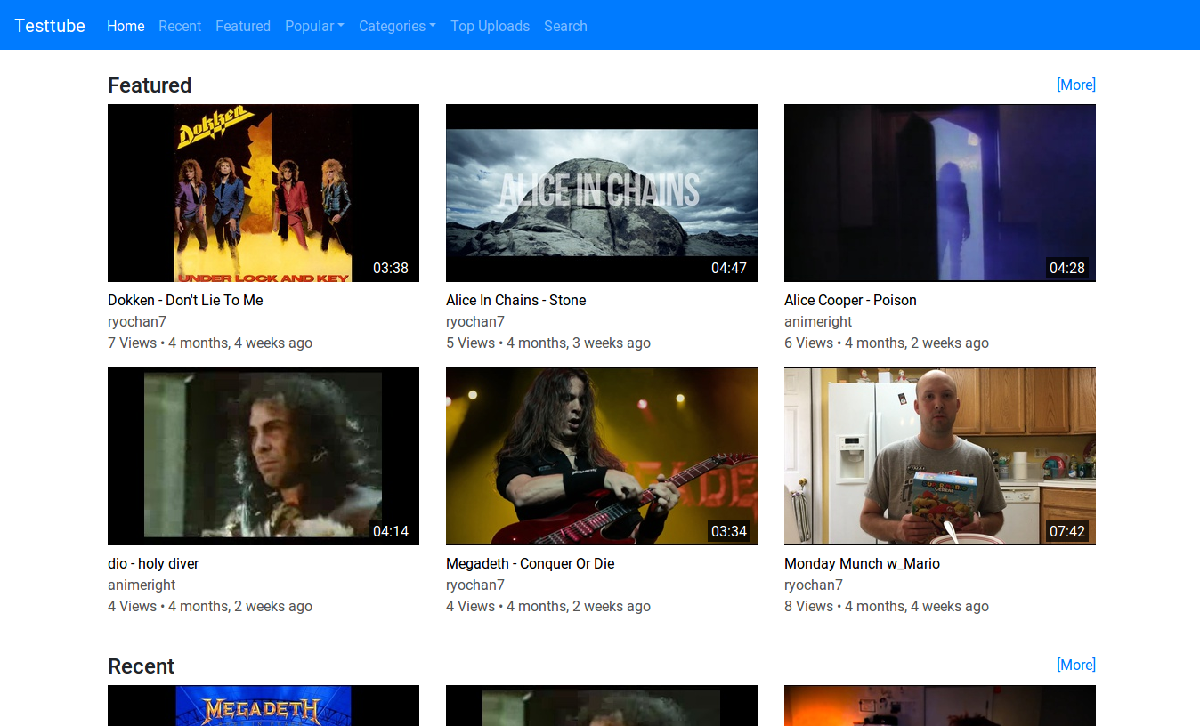1200x726 pixels.
Task: Click the title 'dio - holy diver'
Action: (153, 563)
